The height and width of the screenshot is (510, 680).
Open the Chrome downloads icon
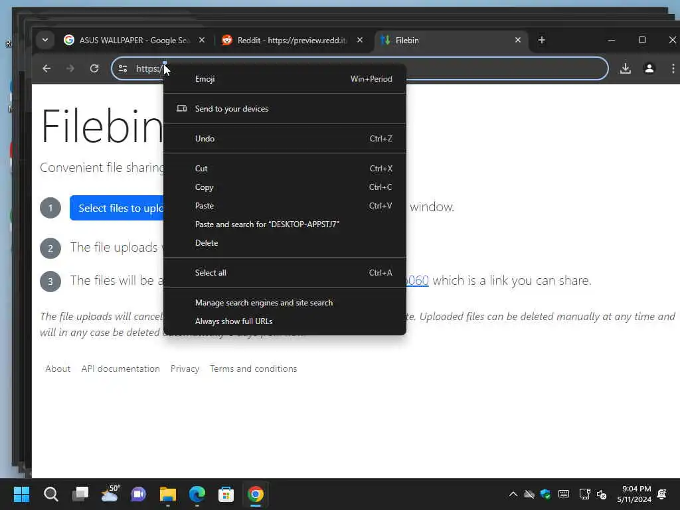626,68
